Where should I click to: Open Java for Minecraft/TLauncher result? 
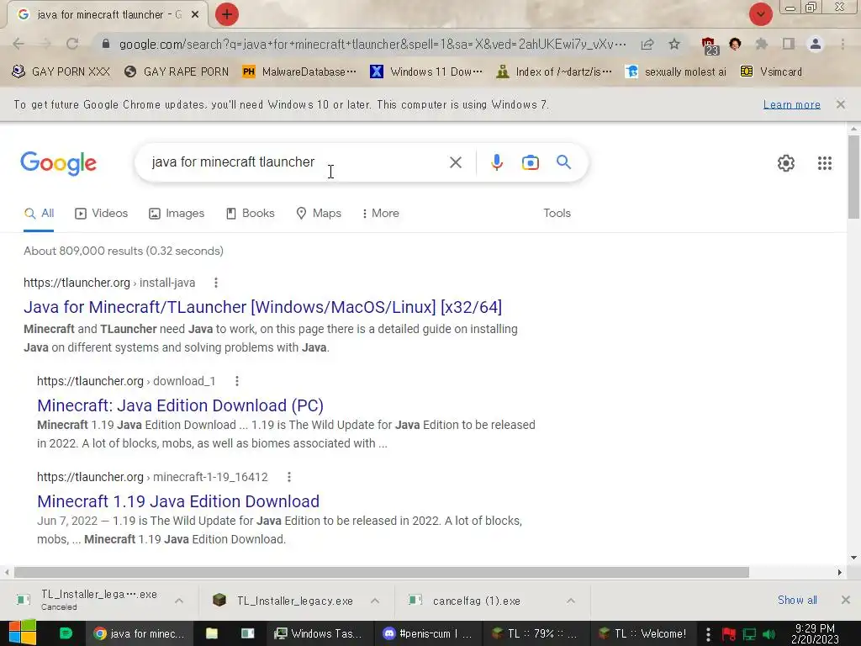pos(262,307)
